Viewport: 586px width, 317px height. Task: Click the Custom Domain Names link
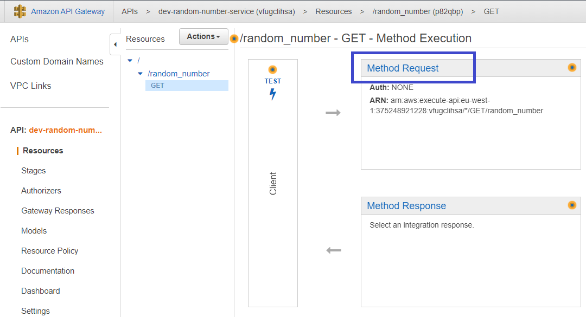pos(57,62)
